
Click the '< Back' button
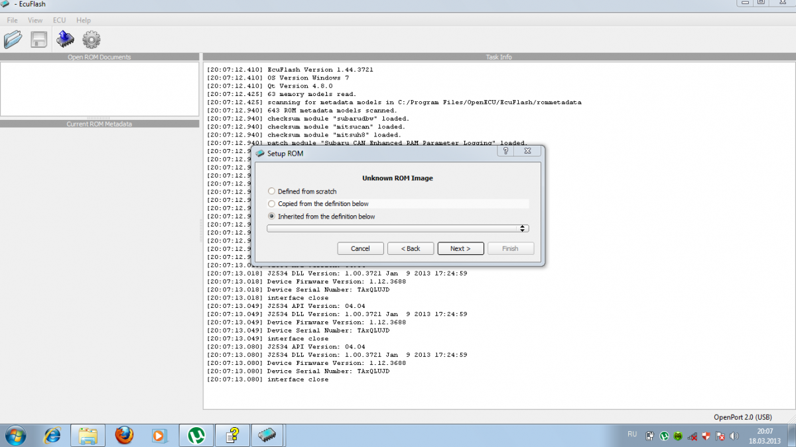tap(411, 248)
